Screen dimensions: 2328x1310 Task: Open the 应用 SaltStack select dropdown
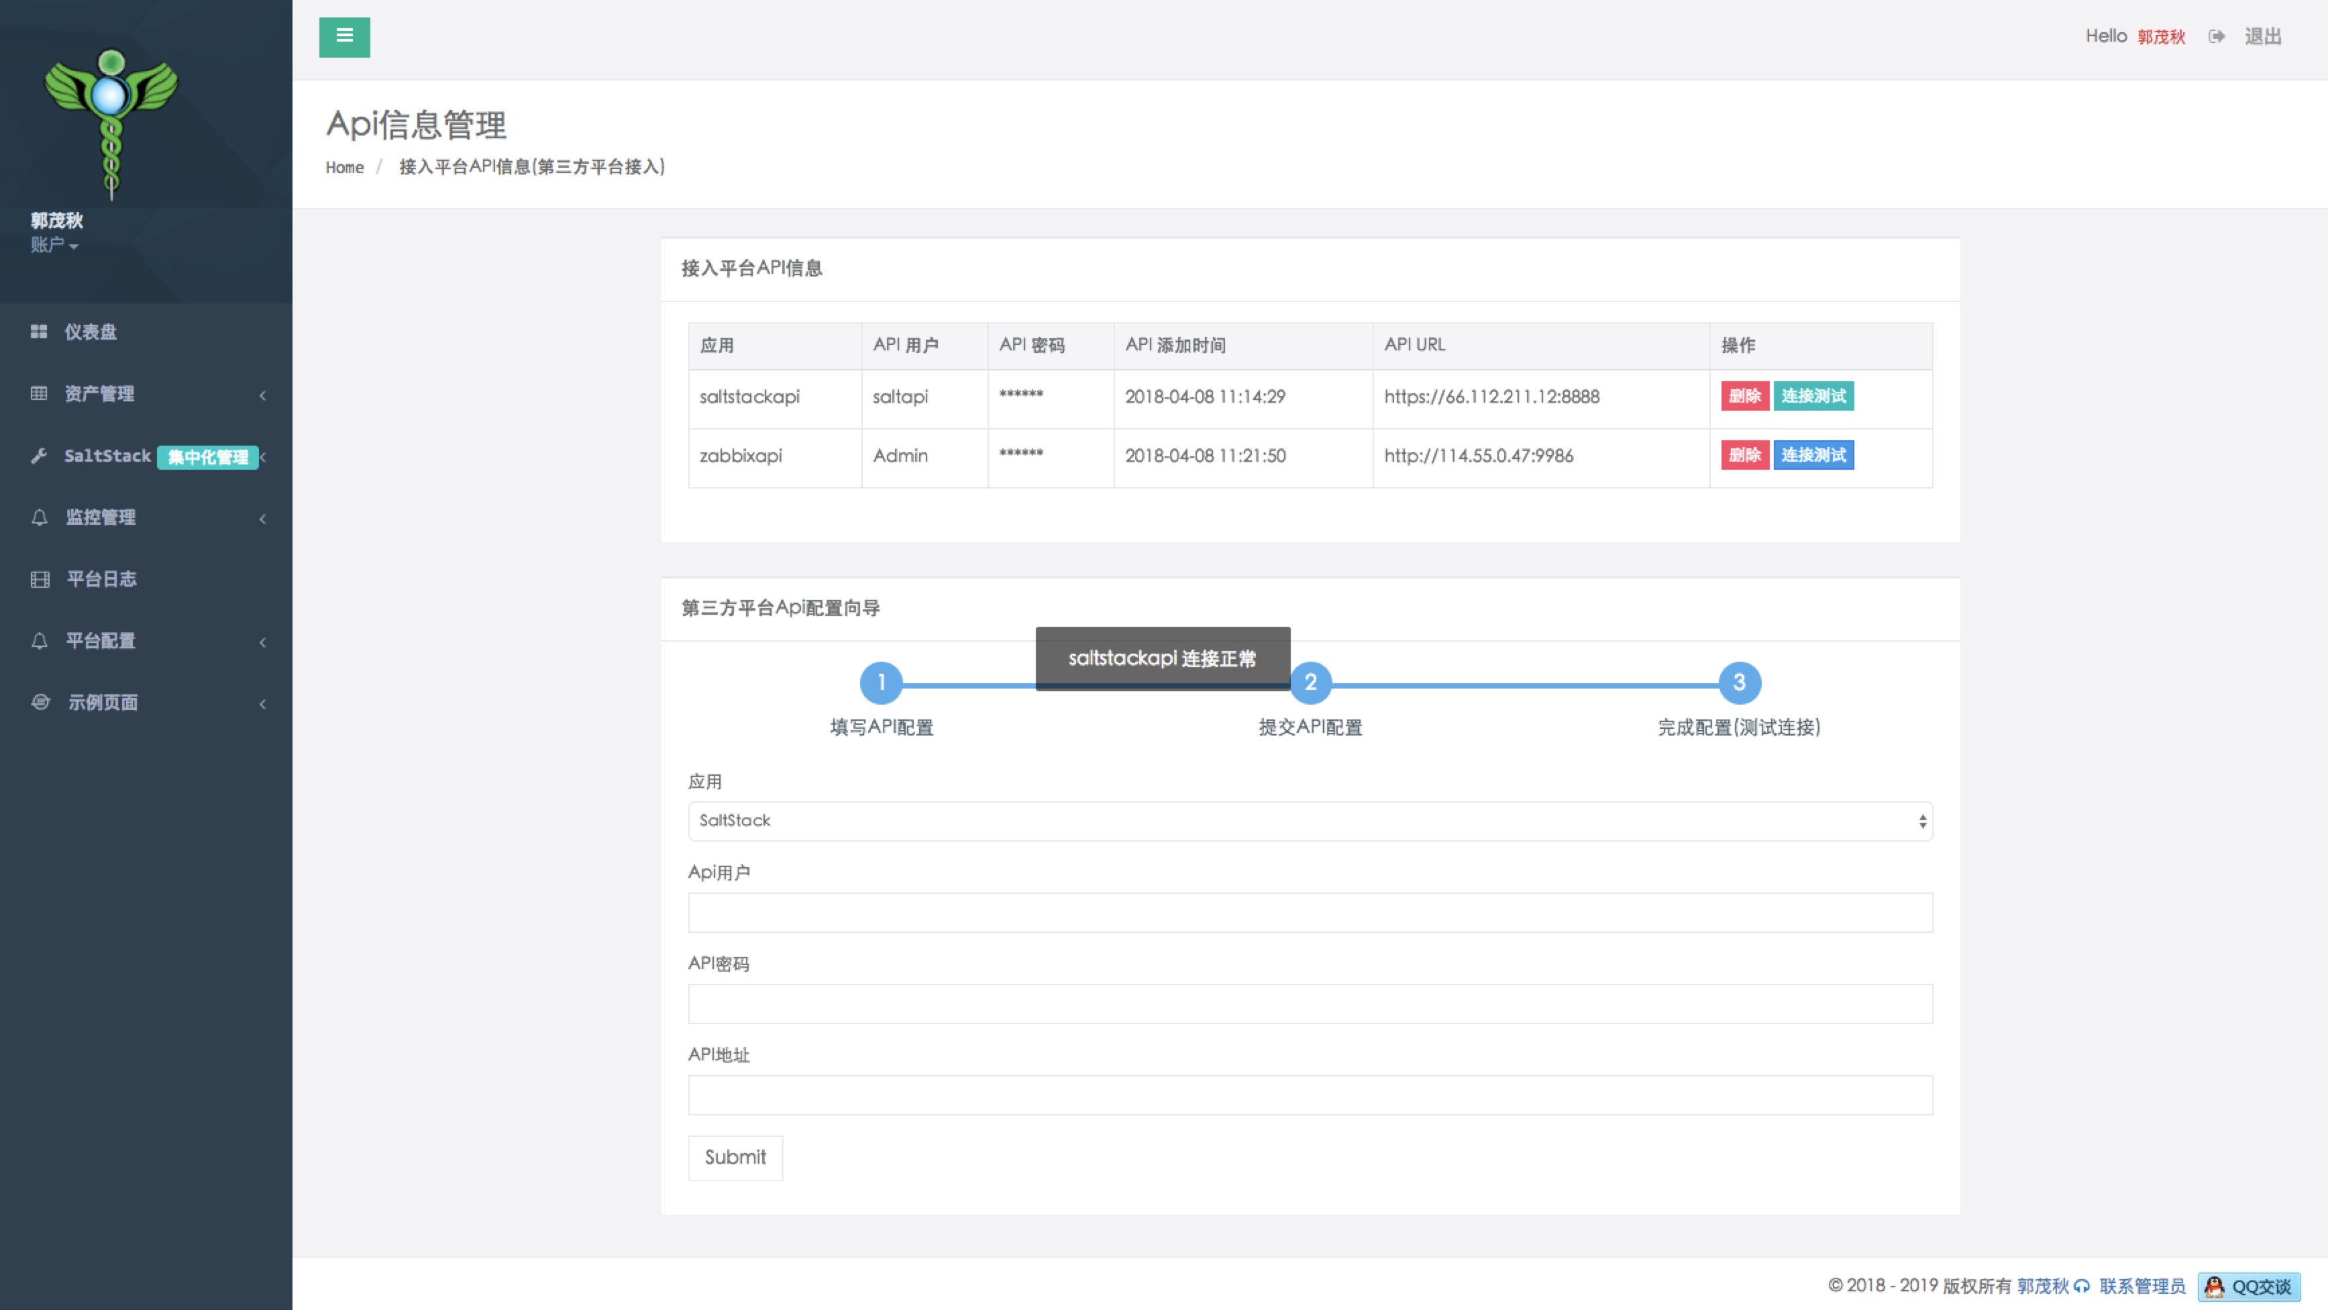(1310, 821)
